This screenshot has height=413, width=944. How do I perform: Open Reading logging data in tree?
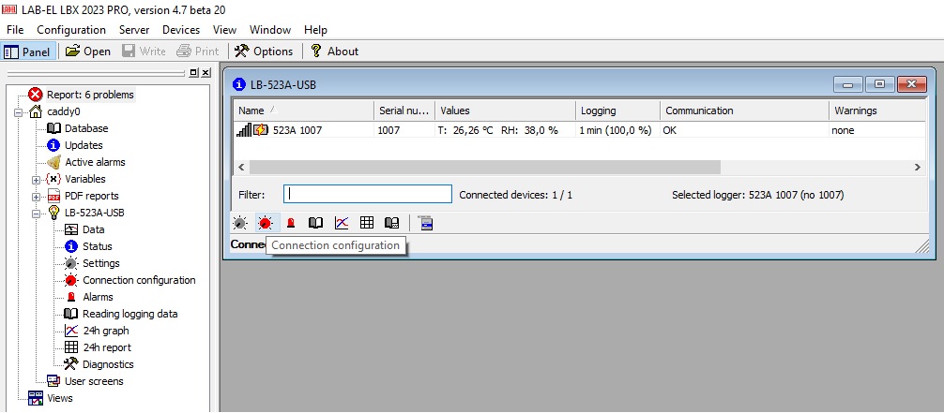(130, 313)
